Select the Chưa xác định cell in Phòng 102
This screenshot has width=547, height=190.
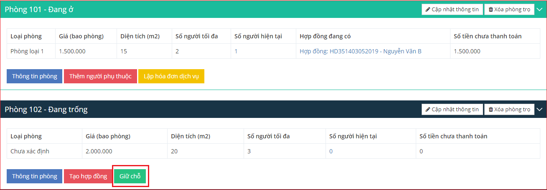pyautogui.click(x=30, y=151)
